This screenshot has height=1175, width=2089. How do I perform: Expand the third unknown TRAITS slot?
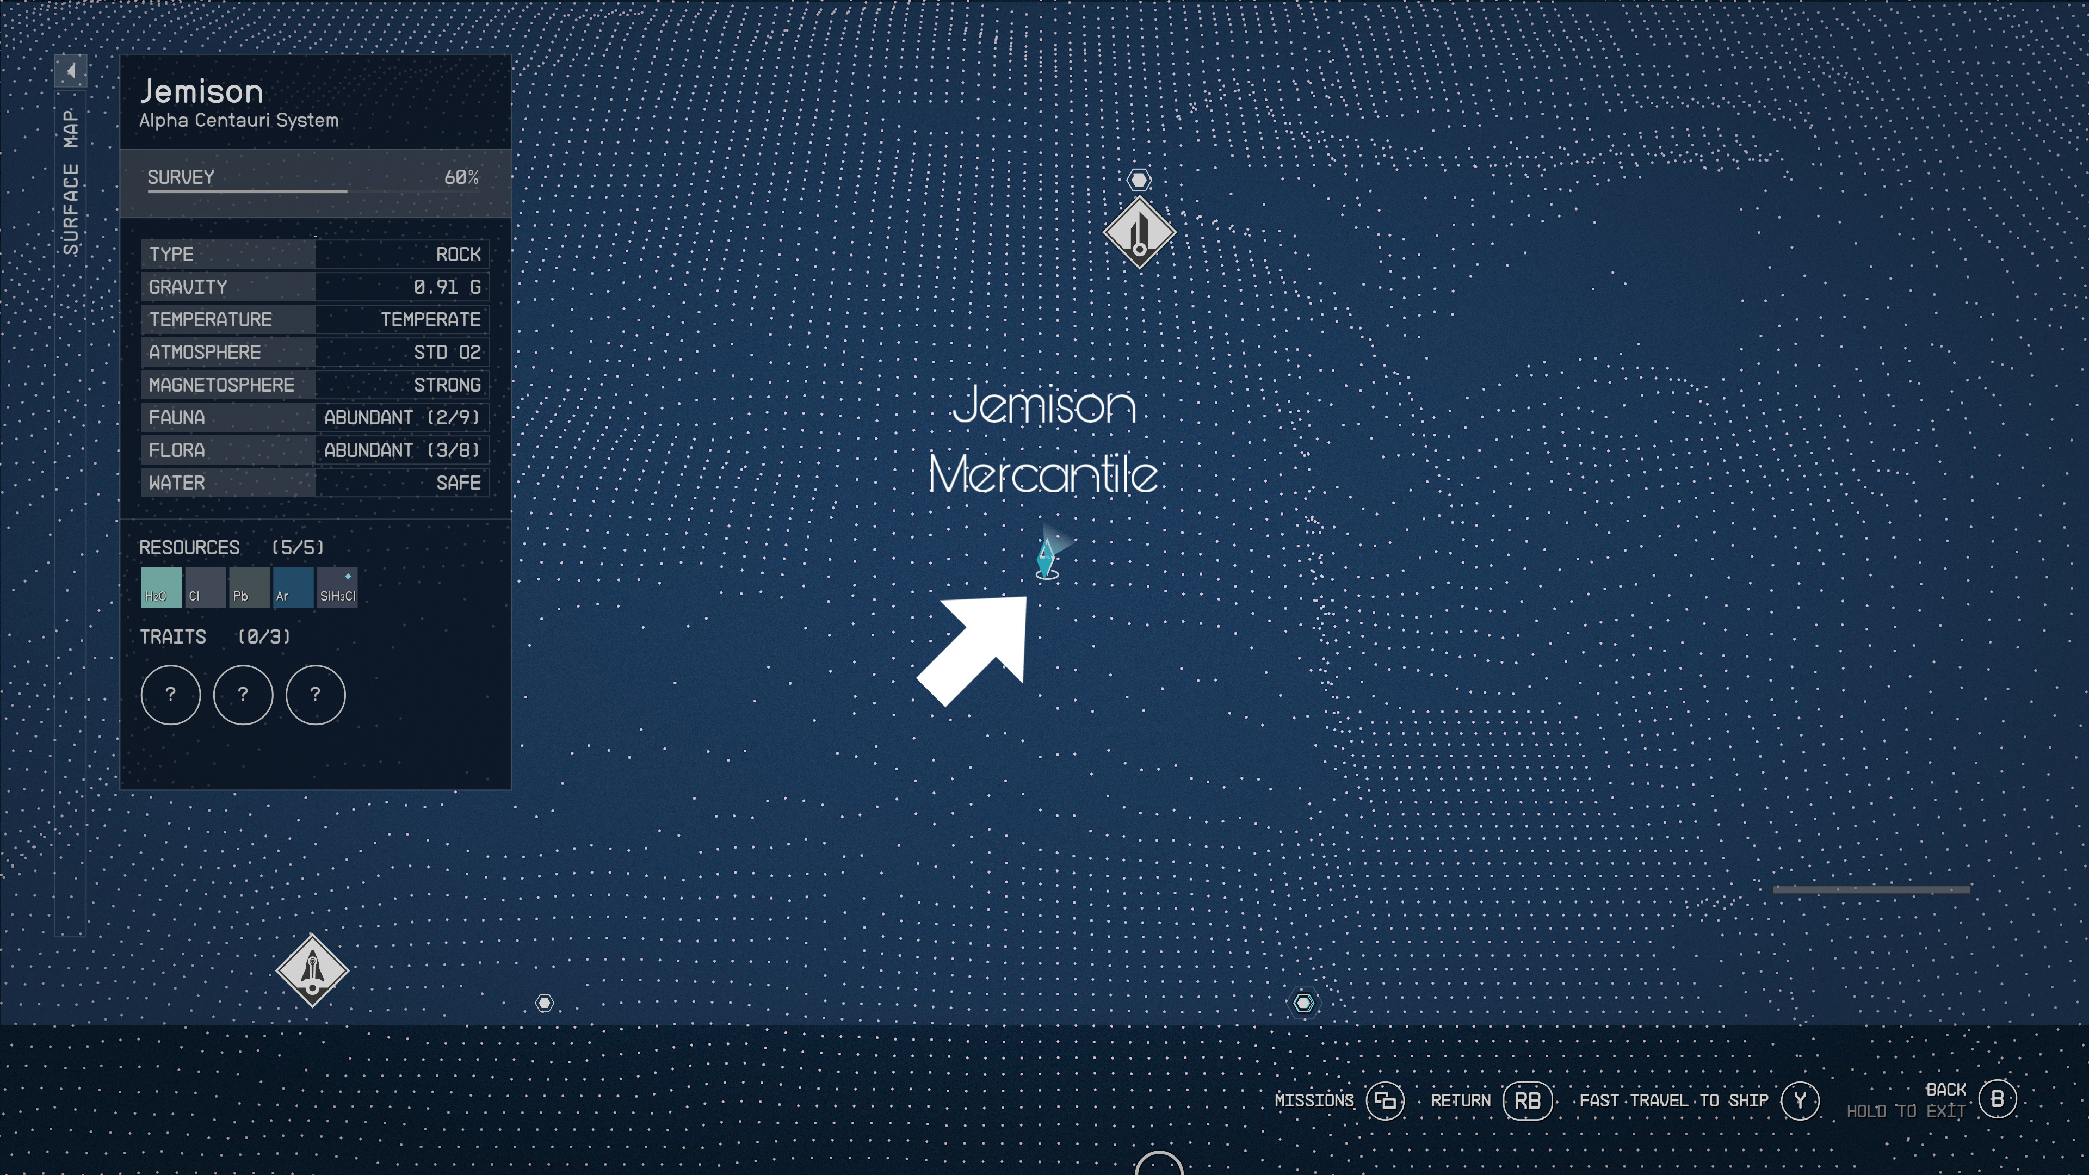(x=314, y=694)
